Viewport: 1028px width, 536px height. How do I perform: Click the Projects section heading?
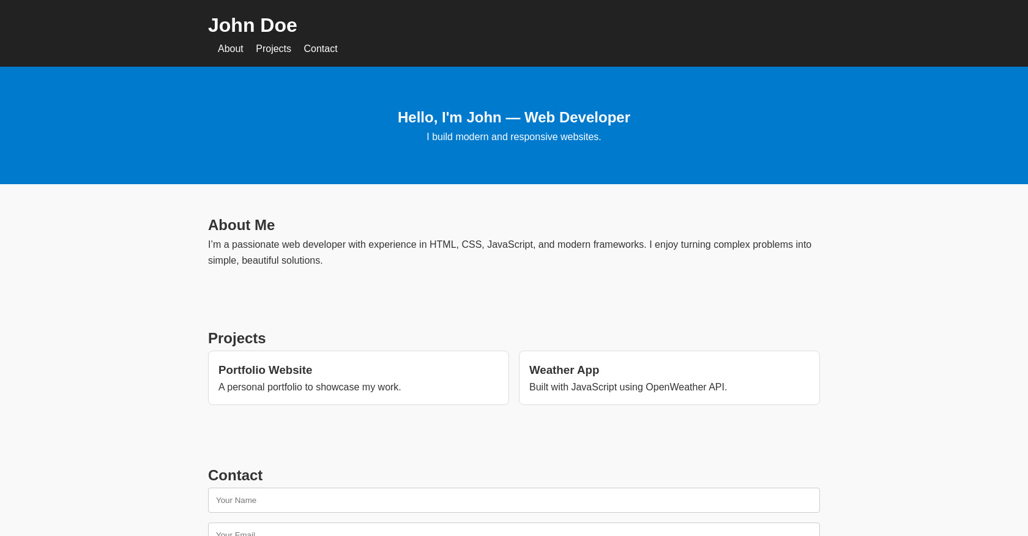tap(237, 338)
